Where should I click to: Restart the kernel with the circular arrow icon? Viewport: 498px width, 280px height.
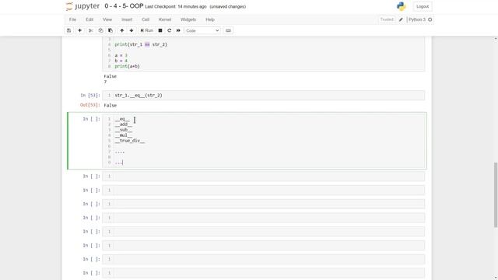170,30
